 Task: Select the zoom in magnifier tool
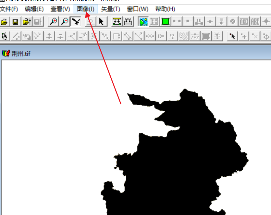[x=54, y=22]
